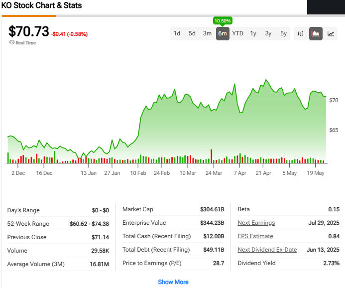345x288 pixels.
Task: Click the 27 Jan axis label
Action: (x=112, y=173)
